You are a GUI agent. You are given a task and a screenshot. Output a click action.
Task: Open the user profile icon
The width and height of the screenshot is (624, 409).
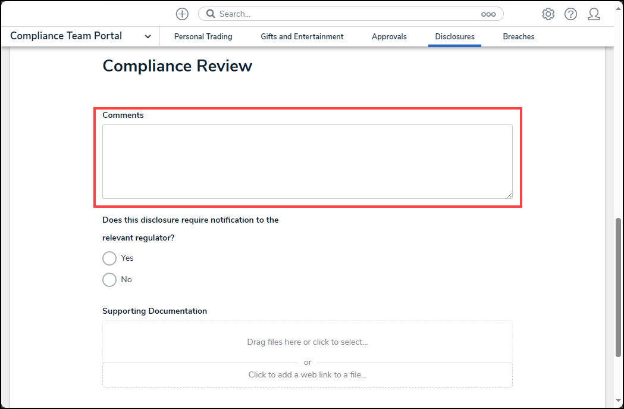[593, 14]
